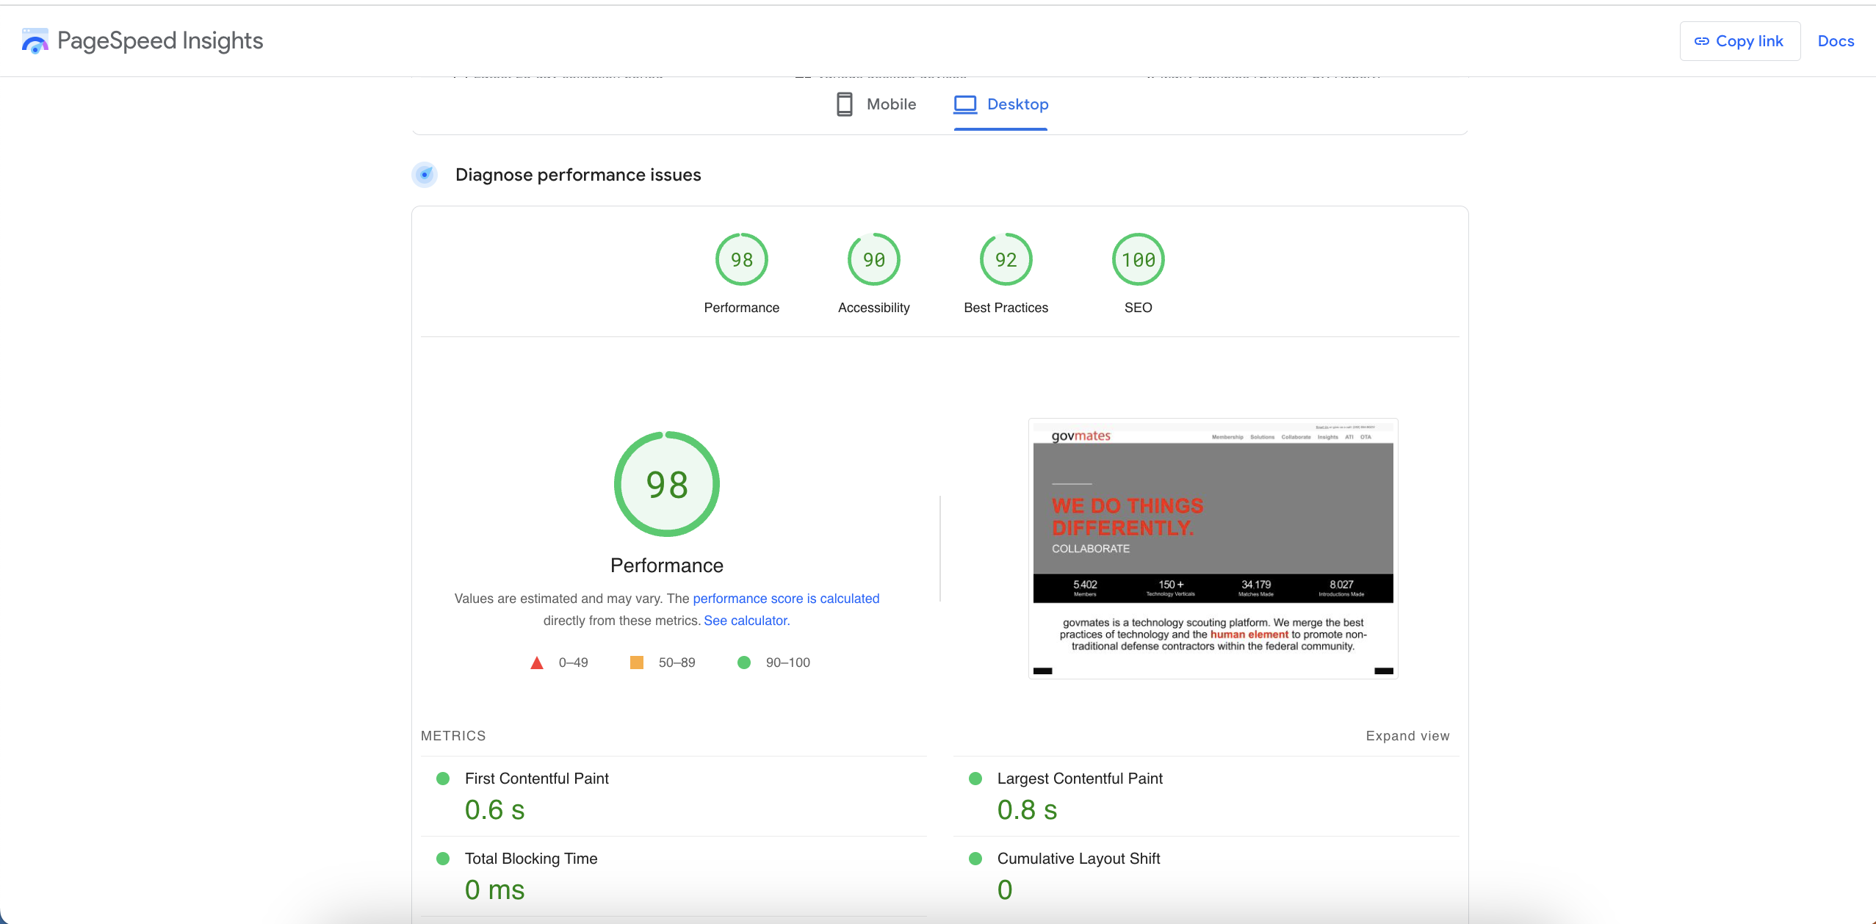
Task: Click the 0 ms metric value
Action: click(x=495, y=890)
